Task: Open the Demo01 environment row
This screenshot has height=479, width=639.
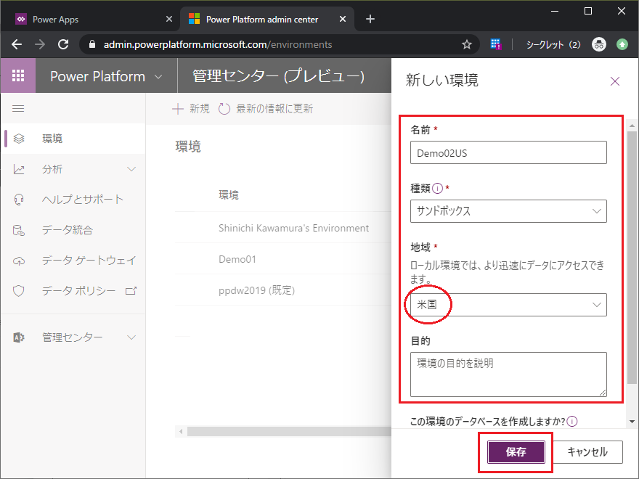Action: coord(237,260)
